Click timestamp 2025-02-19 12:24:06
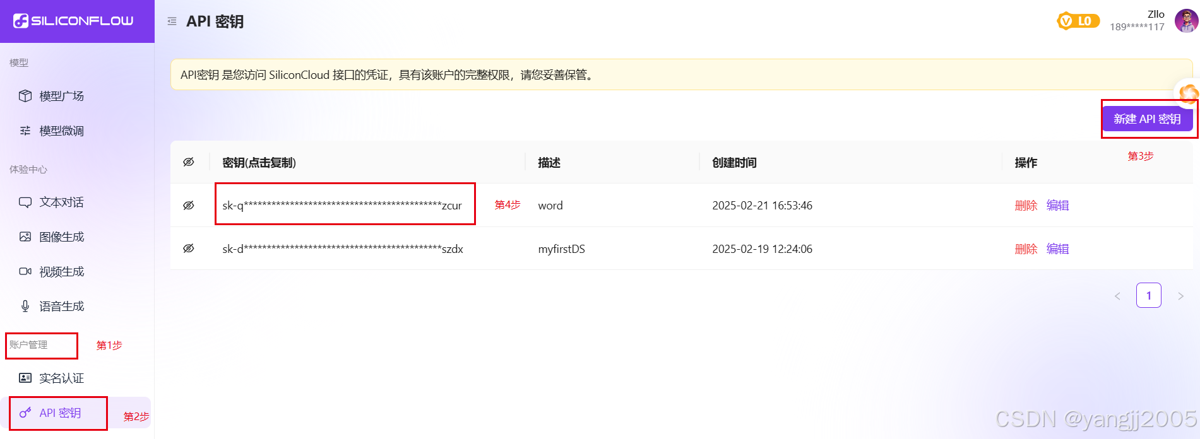The height and width of the screenshot is (439, 1200). (x=762, y=249)
